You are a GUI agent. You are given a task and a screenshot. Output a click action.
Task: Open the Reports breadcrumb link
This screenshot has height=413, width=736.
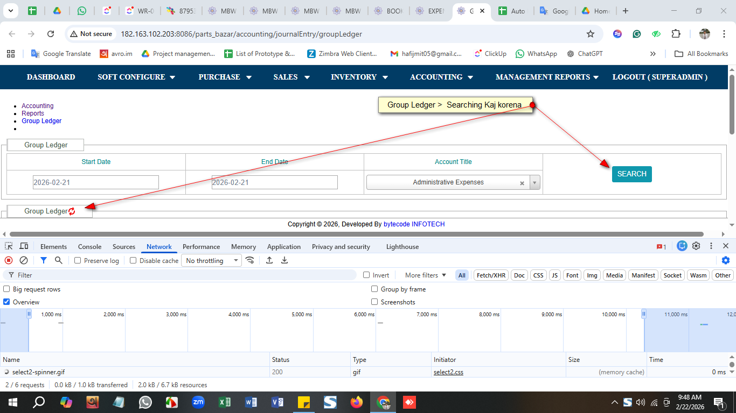33,113
